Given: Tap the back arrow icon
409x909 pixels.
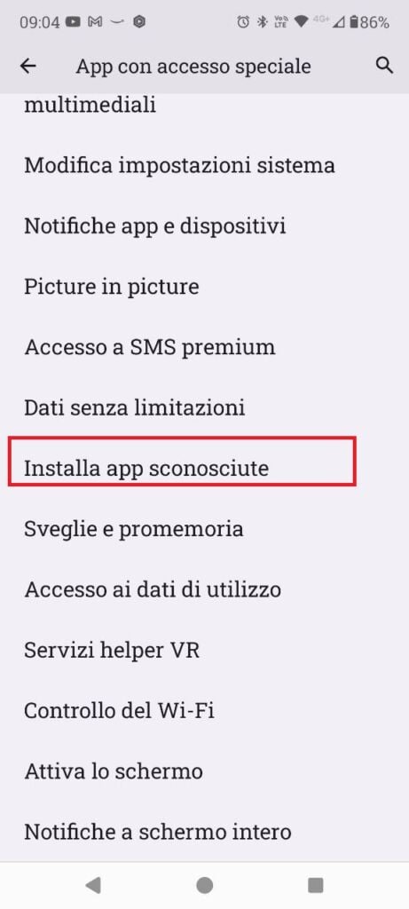Looking at the screenshot, I should [28, 66].
